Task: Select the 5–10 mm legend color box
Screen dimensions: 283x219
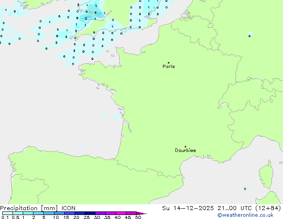Action: (49, 213)
